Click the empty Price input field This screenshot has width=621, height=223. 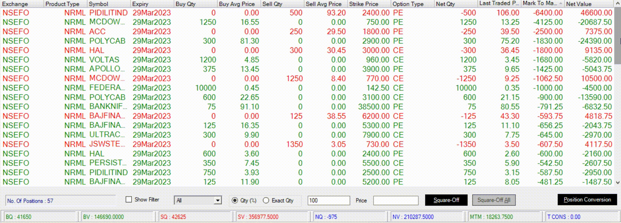tap(396, 200)
